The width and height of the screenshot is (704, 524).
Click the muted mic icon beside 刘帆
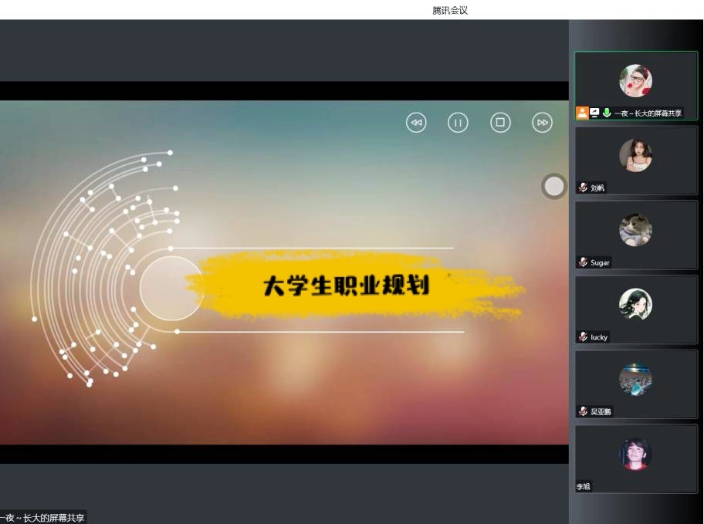584,188
